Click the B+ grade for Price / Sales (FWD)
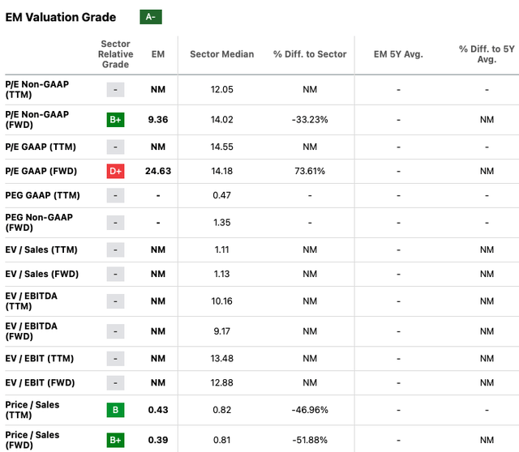 (x=116, y=438)
